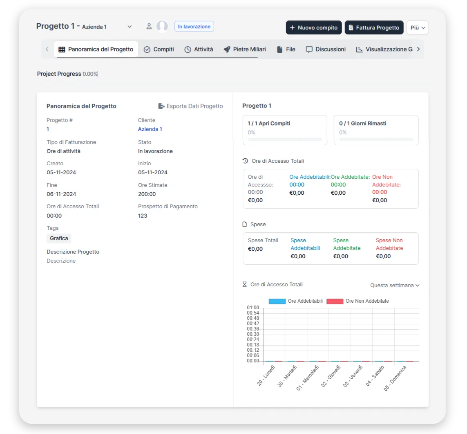Expand the project name dropdown arrow
The image size is (467, 434).
pyautogui.click(x=130, y=27)
